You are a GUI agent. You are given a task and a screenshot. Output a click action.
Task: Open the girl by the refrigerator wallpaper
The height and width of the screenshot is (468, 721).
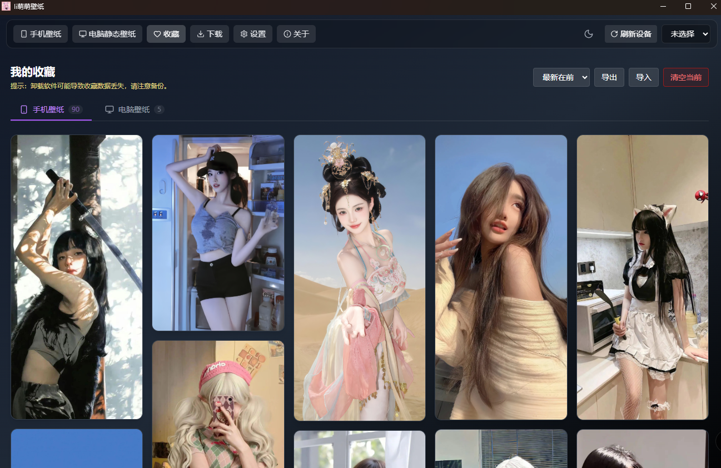click(218, 232)
